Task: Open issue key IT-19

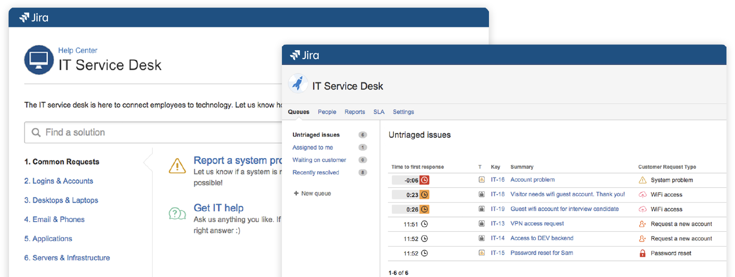Action: [x=497, y=209]
